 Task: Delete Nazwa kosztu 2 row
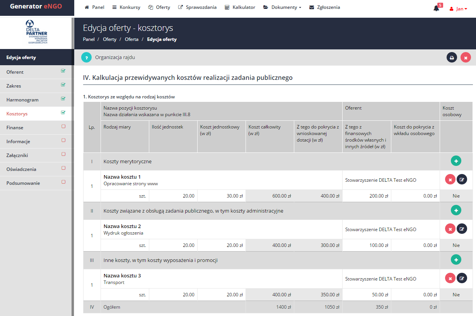450,229
